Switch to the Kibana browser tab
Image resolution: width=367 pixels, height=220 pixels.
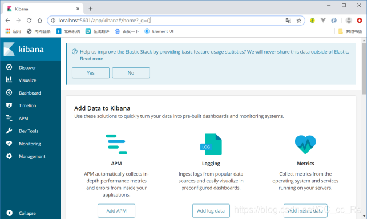coord(43,9)
